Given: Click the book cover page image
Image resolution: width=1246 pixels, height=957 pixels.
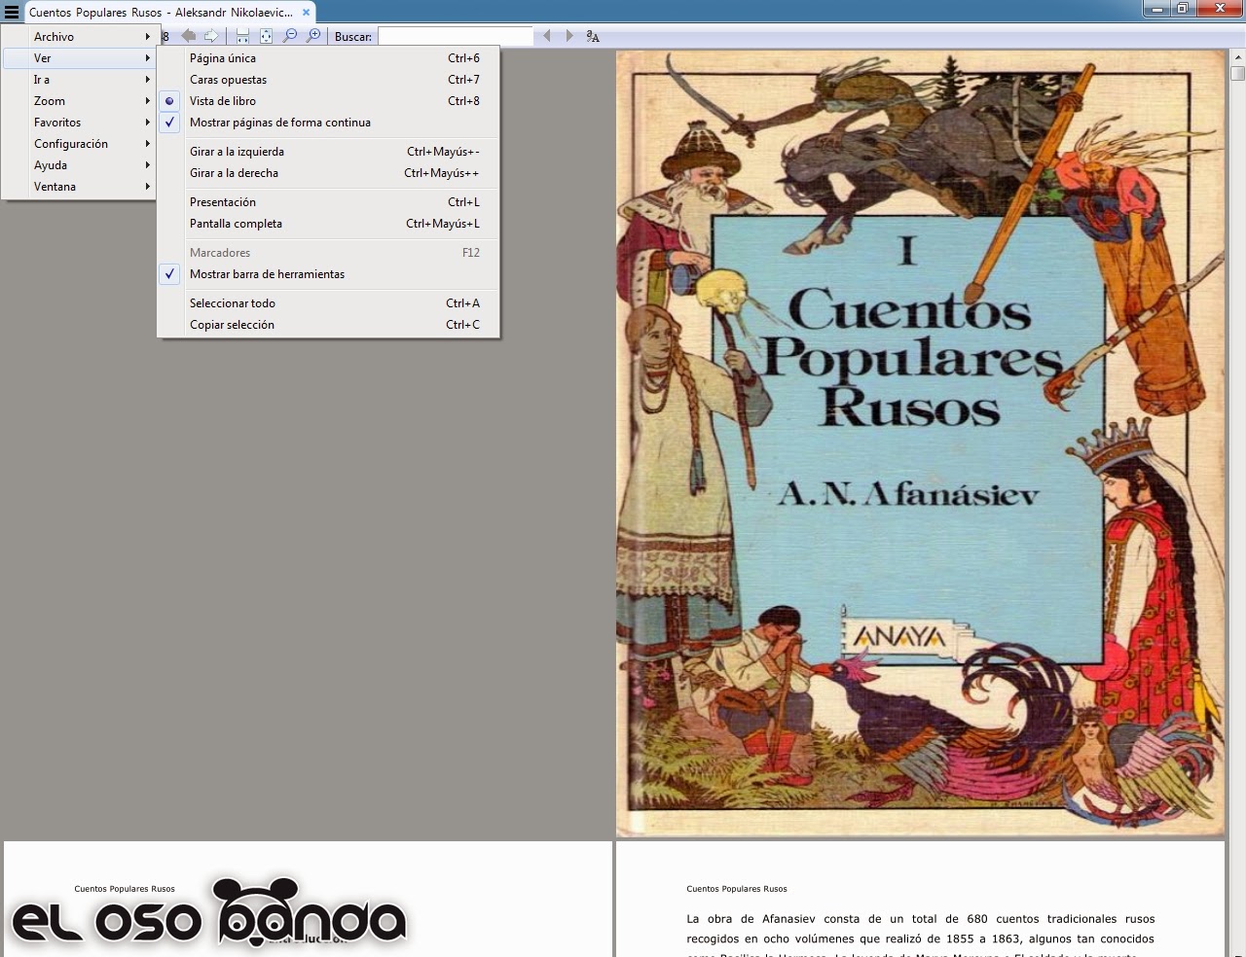Looking at the screenshot, I should coord(920,443).
